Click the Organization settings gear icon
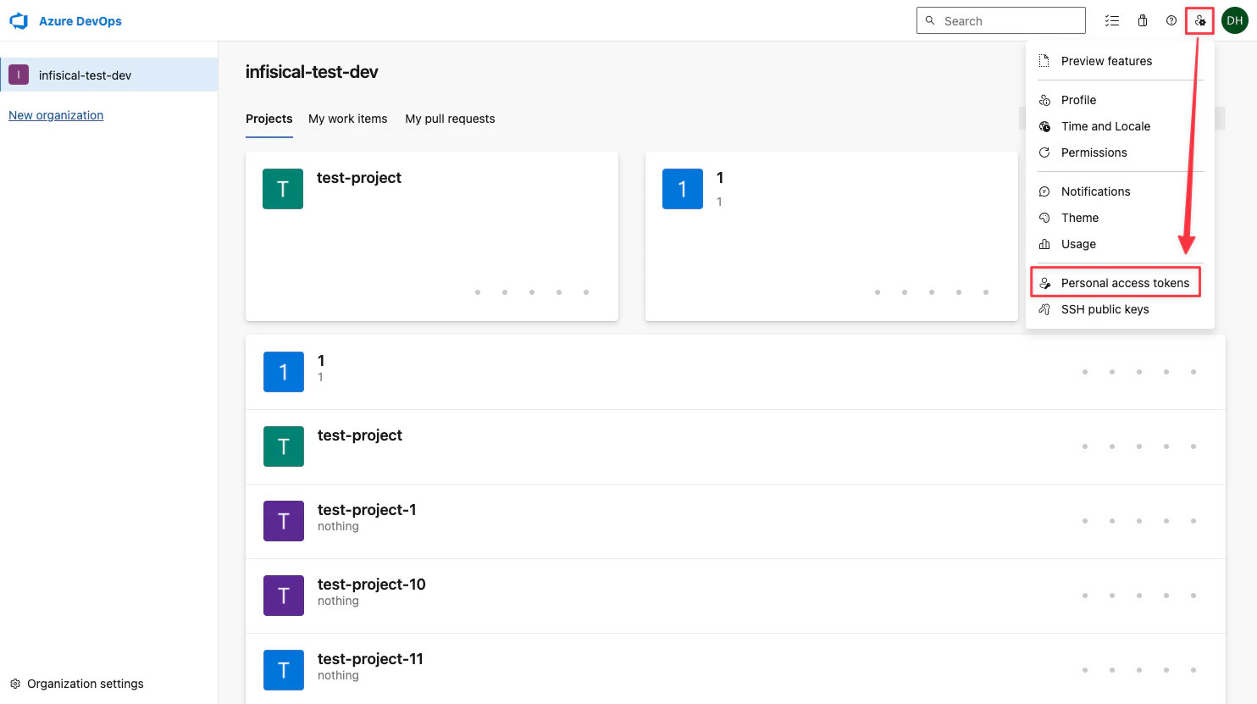Viewport: 1257px width, 704px height. click(14, 684)
